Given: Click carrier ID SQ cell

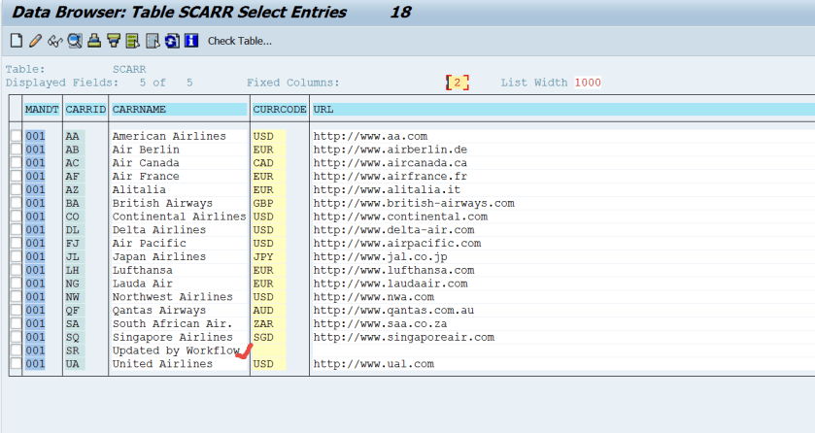Looking at the screenshot, I should [75, 338].
